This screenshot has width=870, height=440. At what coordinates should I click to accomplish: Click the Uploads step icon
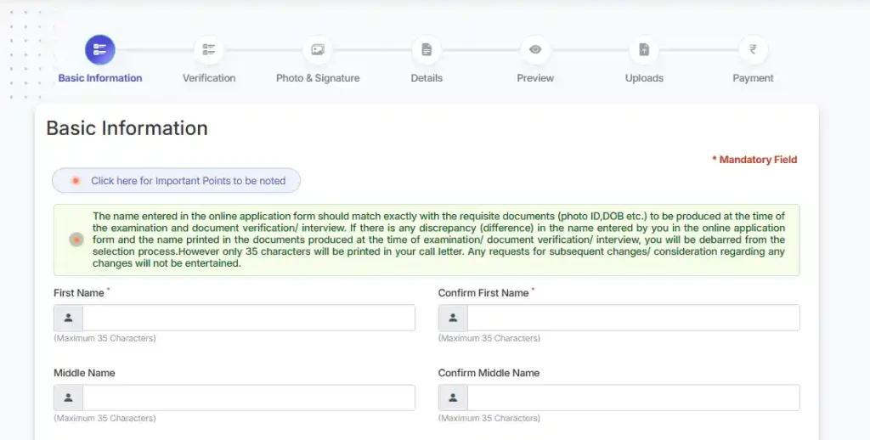point(644,50)
